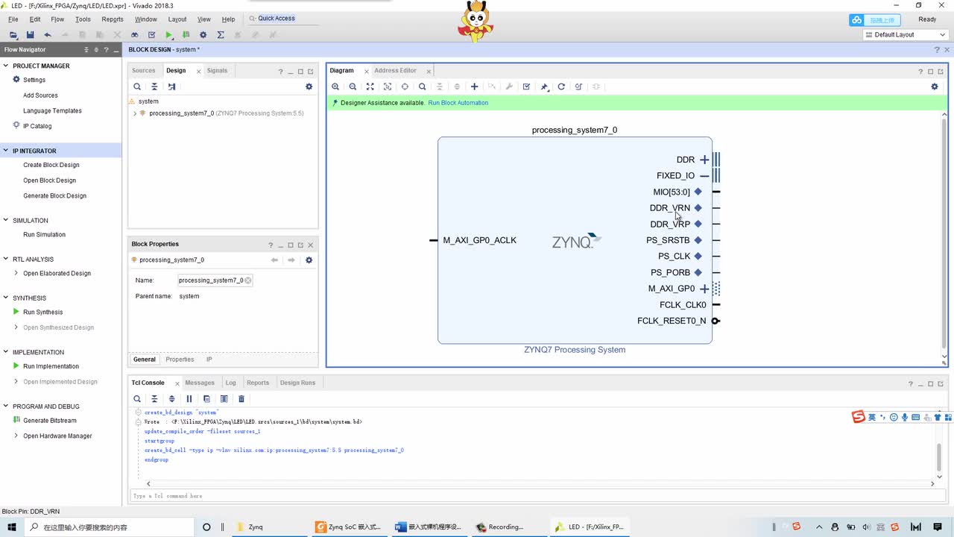Image resolution: width=954 pixels, height=537 pixels.
Task: Clear the Name field with the x button
Action: pos(248,280)
